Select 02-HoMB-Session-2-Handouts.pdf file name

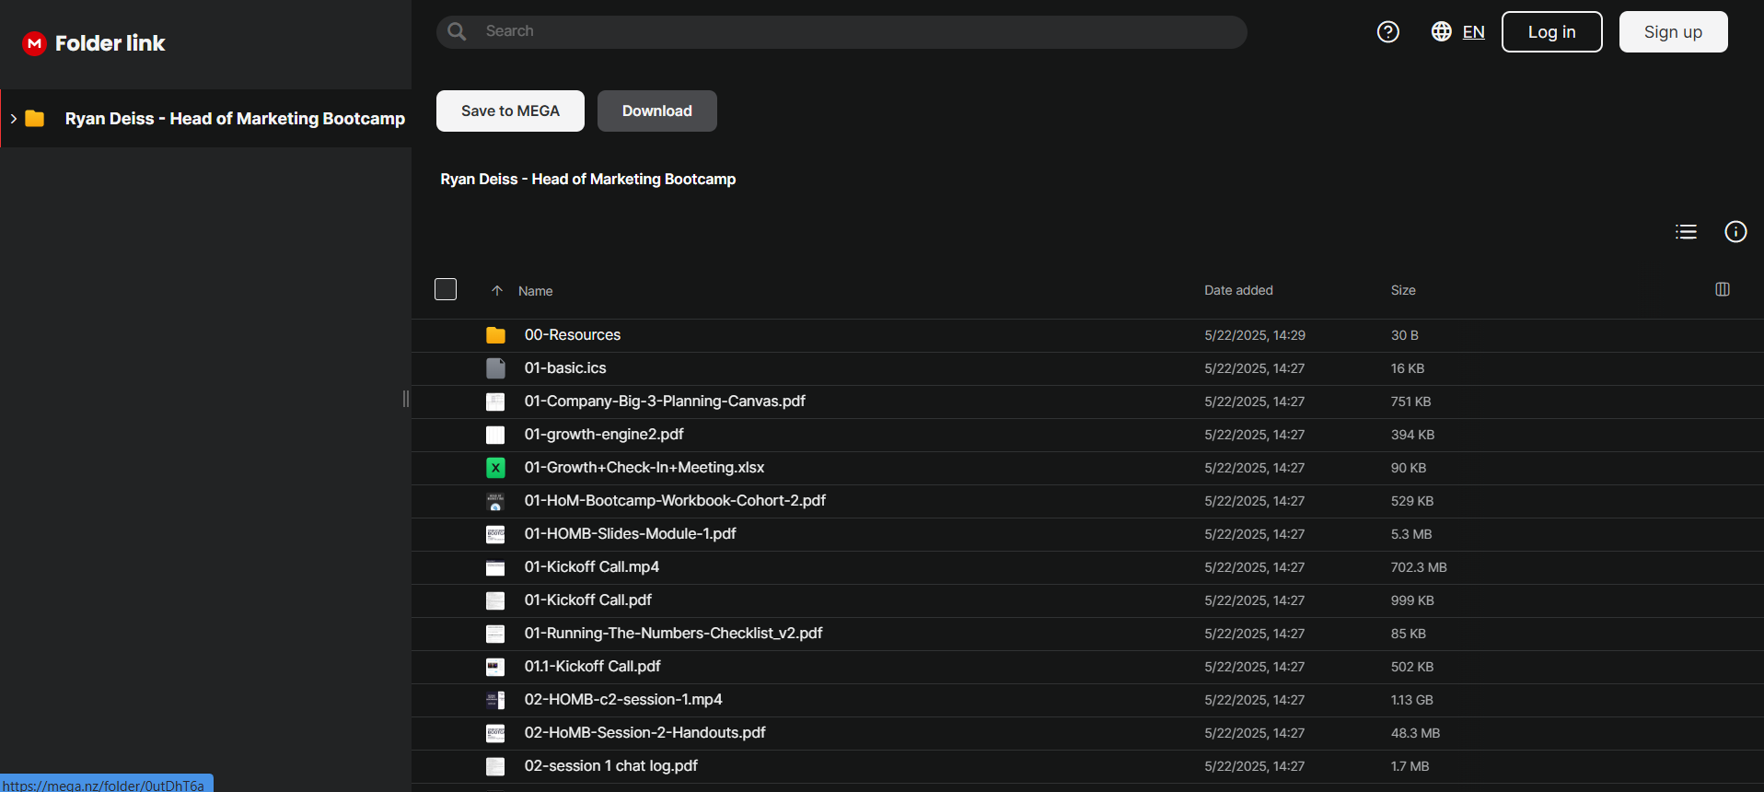point(645,733)
